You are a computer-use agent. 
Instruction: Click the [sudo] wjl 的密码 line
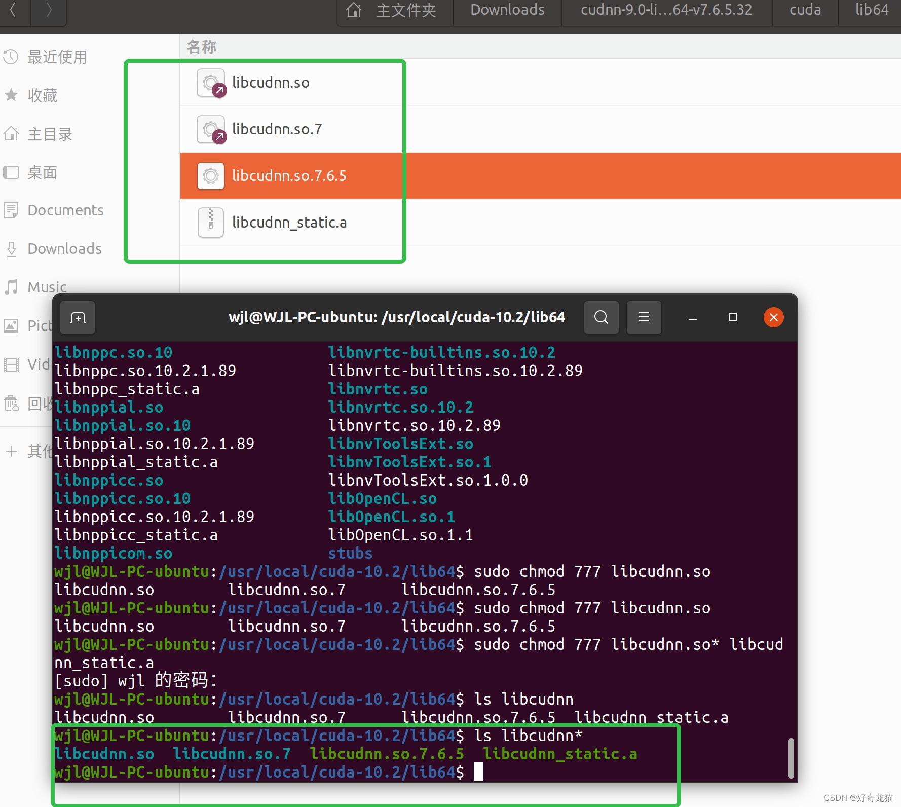[x=136, y=680]
